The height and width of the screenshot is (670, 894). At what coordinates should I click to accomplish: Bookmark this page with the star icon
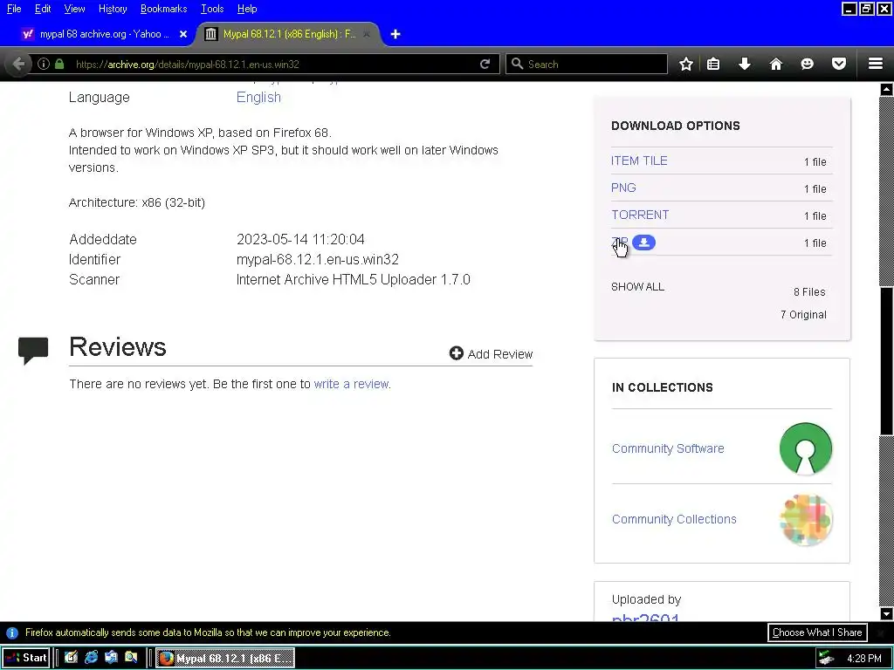click(686, 64)
